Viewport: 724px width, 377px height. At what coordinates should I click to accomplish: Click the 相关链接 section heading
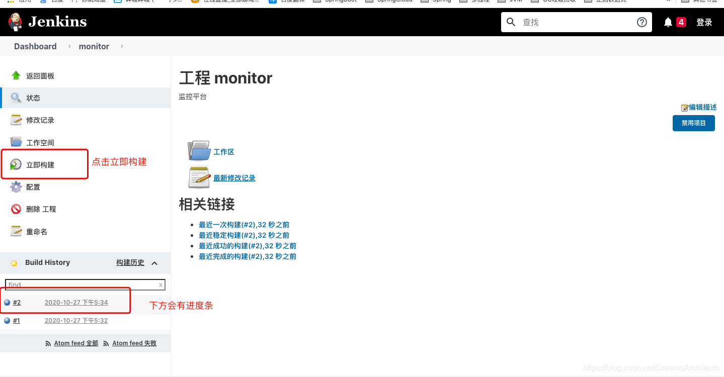tap(207, 204)
